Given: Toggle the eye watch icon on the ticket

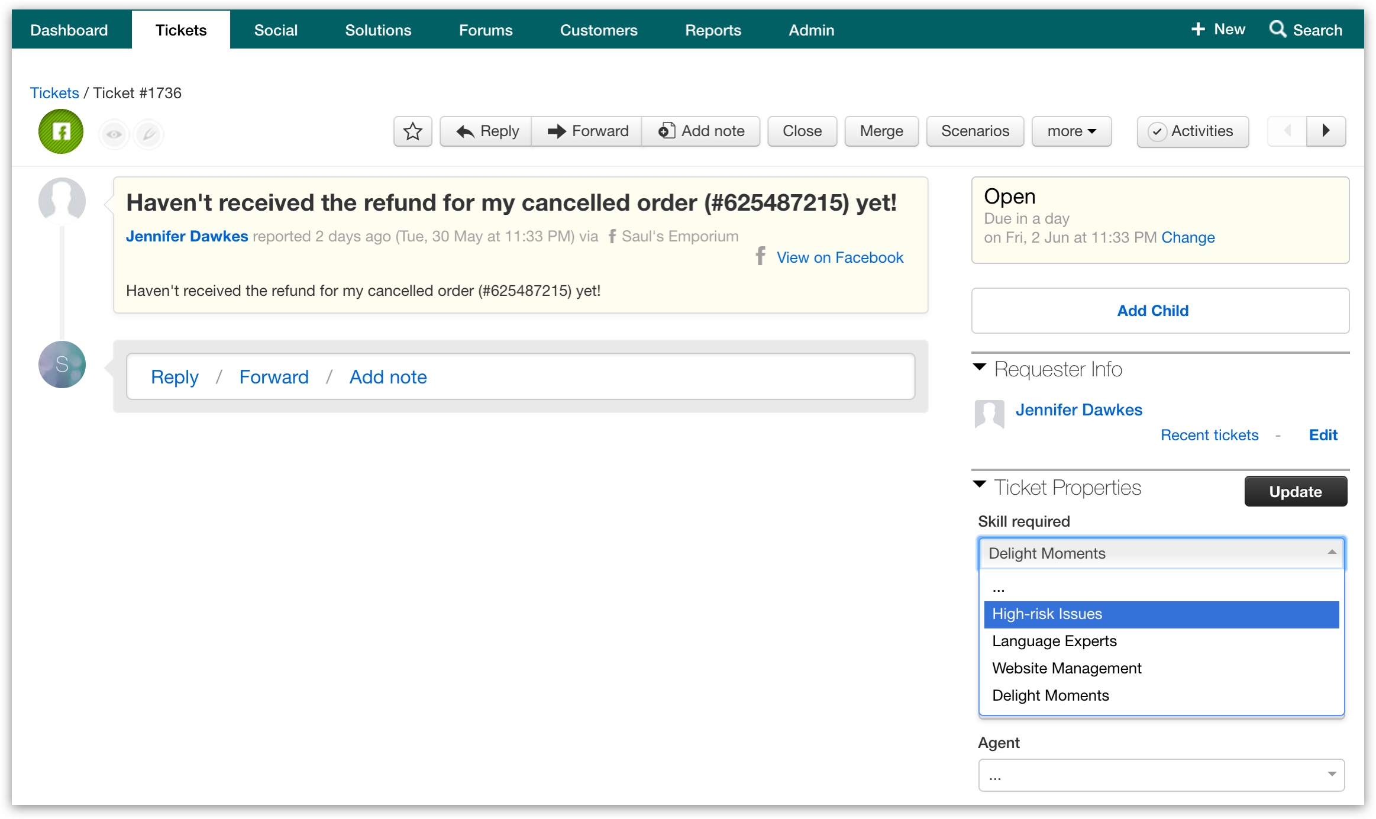Looking at the screenshot, I should [x=114, y=133].
